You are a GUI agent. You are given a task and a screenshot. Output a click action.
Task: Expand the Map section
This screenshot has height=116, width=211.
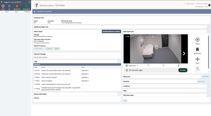pos(208,91)
